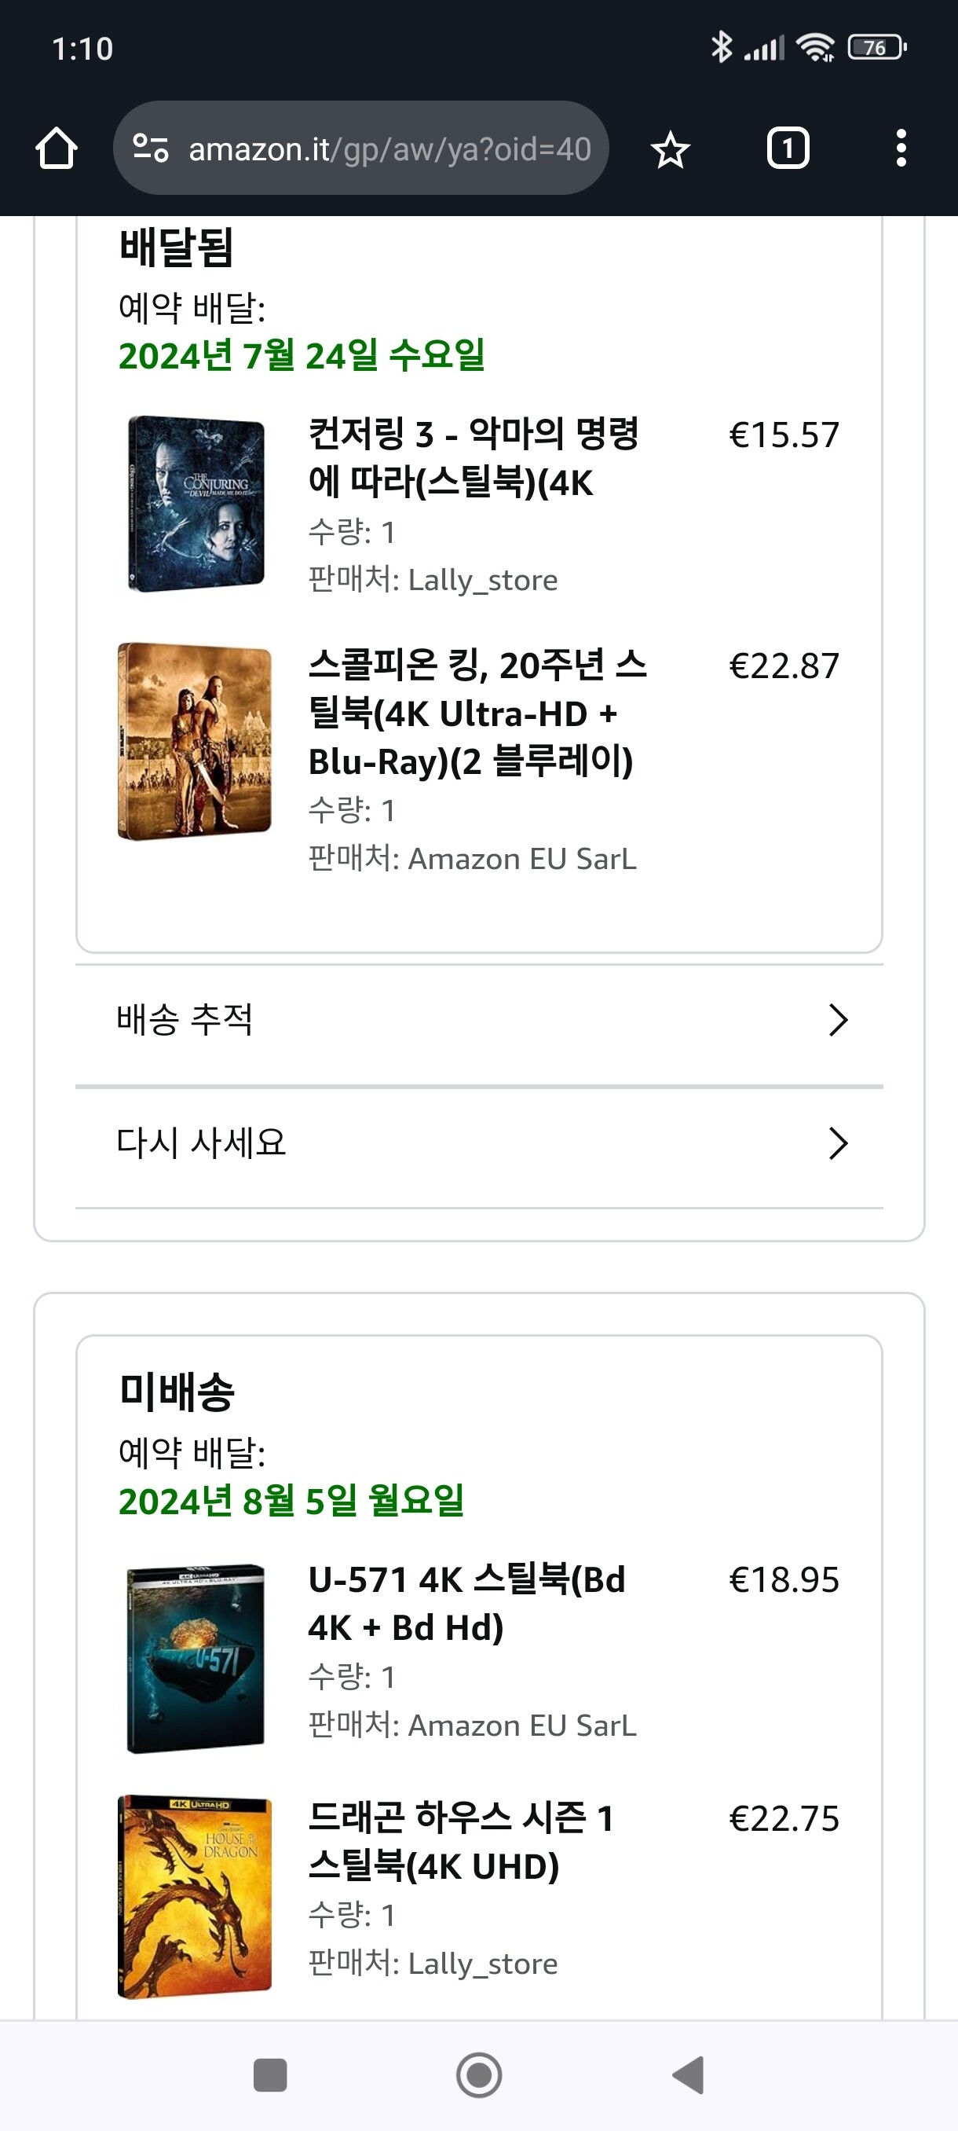958x2131 pixels.
Task: Open the U-571 4K 스틸북 product link
Action: pos(466,1603)
